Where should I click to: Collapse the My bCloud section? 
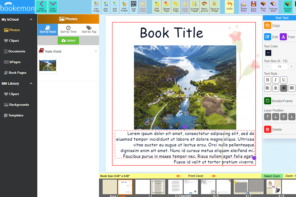[x=31, y=19]
